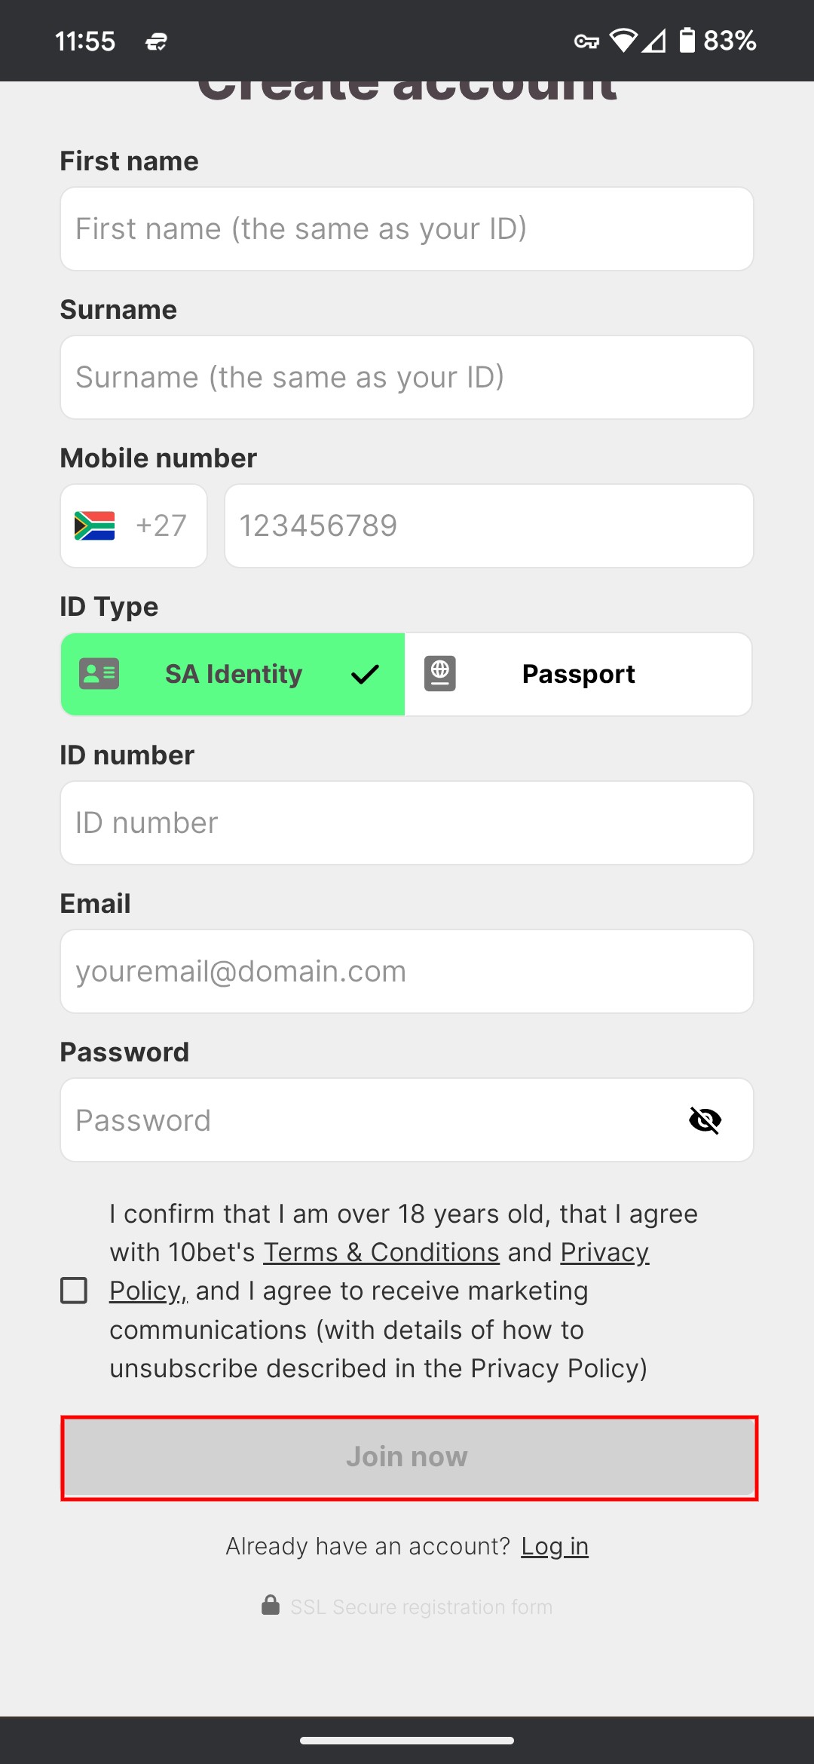
Task: Select Passport as ID type
Action: tap(578, 674)
